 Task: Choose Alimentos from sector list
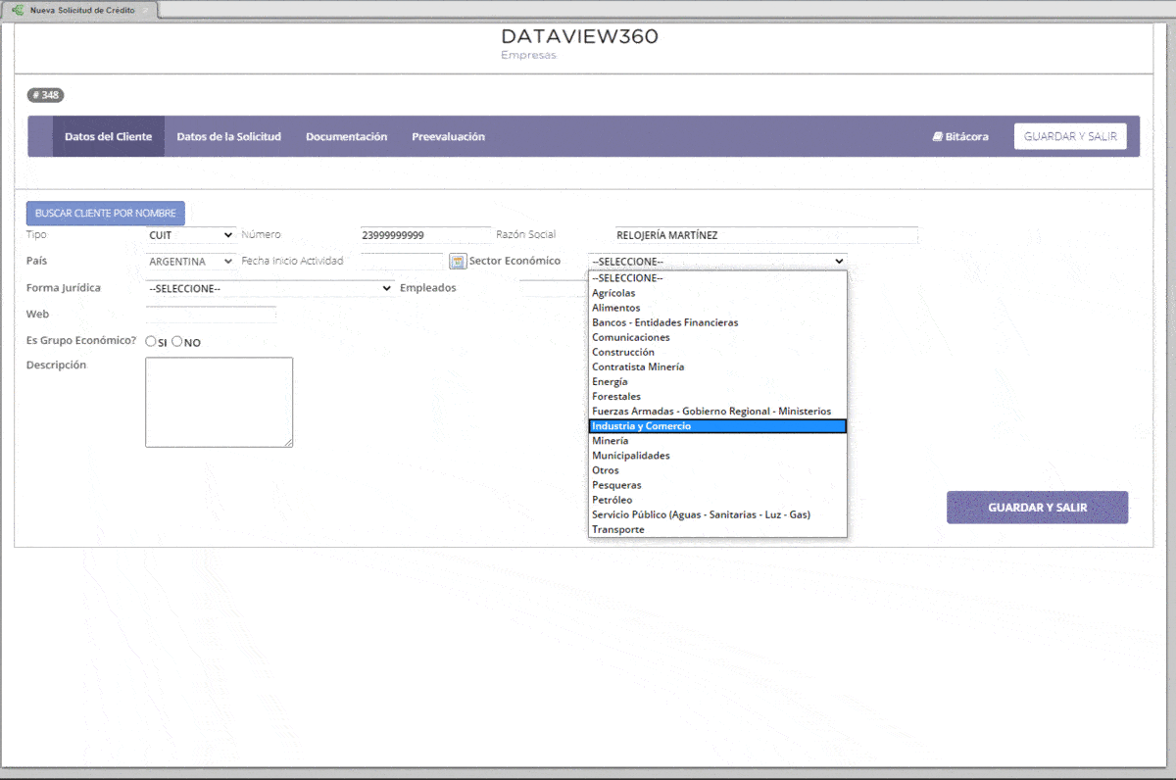tap(717, 308)
